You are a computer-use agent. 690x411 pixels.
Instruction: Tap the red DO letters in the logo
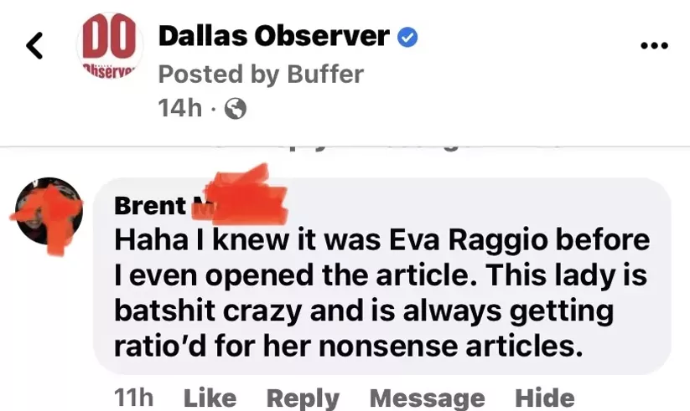coord(110,37)
